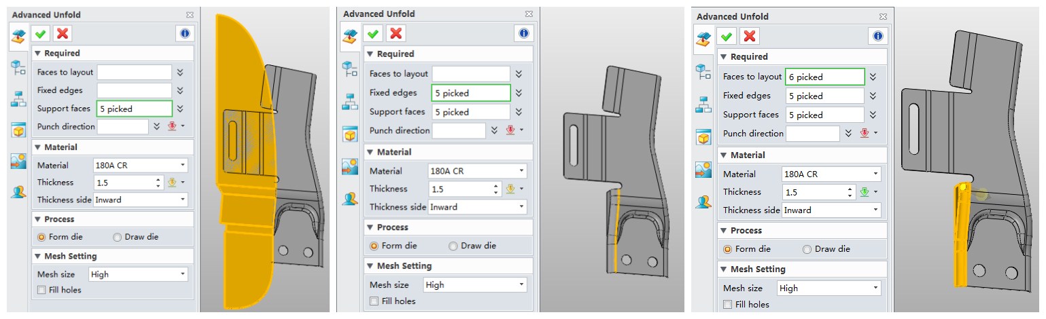Screen dimensions: 1046x319
Task: Open history tree icon in left panel sidebar
Action: click(x=18, y=67)
